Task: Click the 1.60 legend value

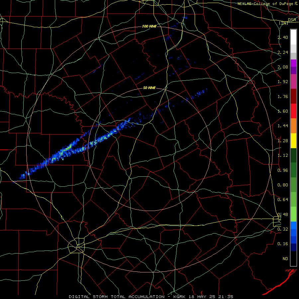Action: click(283, 111)
